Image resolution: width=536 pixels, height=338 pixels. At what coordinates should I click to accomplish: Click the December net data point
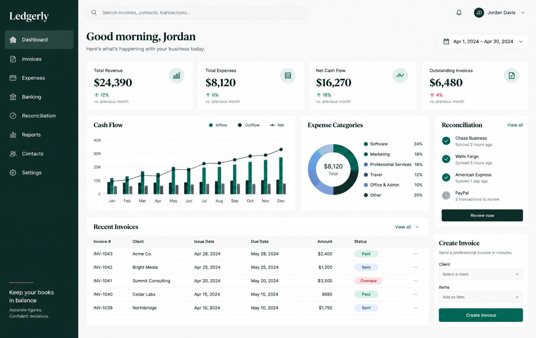(x=281, y=150)
